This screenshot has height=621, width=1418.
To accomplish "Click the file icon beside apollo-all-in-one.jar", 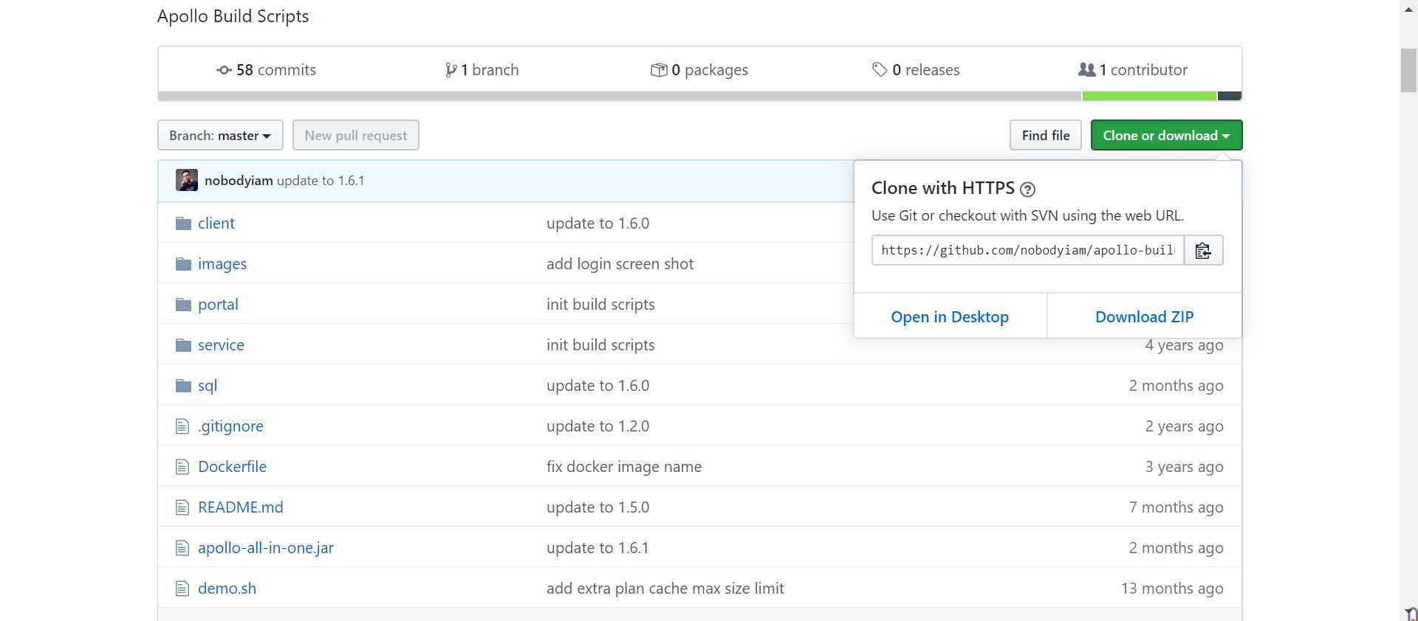I will coord(182,548).
